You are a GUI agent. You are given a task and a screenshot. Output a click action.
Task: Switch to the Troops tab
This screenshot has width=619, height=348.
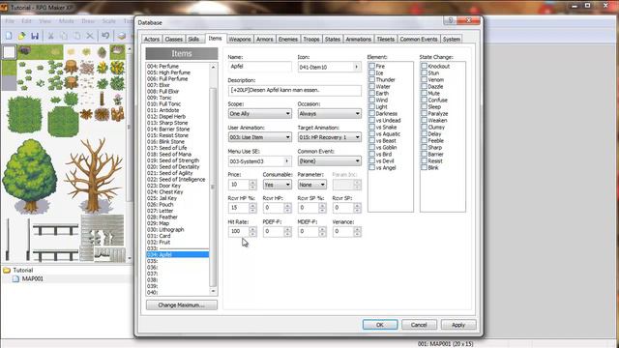click(311, 39)
